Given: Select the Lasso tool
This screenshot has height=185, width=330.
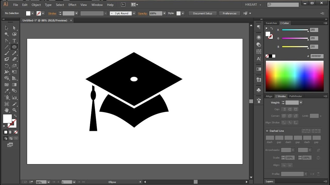Looking at the screenshot, I should (14, 34).
